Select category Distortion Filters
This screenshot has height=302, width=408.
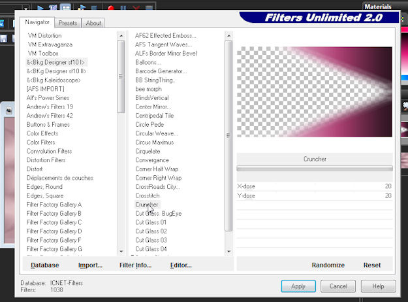click(46, 160)
